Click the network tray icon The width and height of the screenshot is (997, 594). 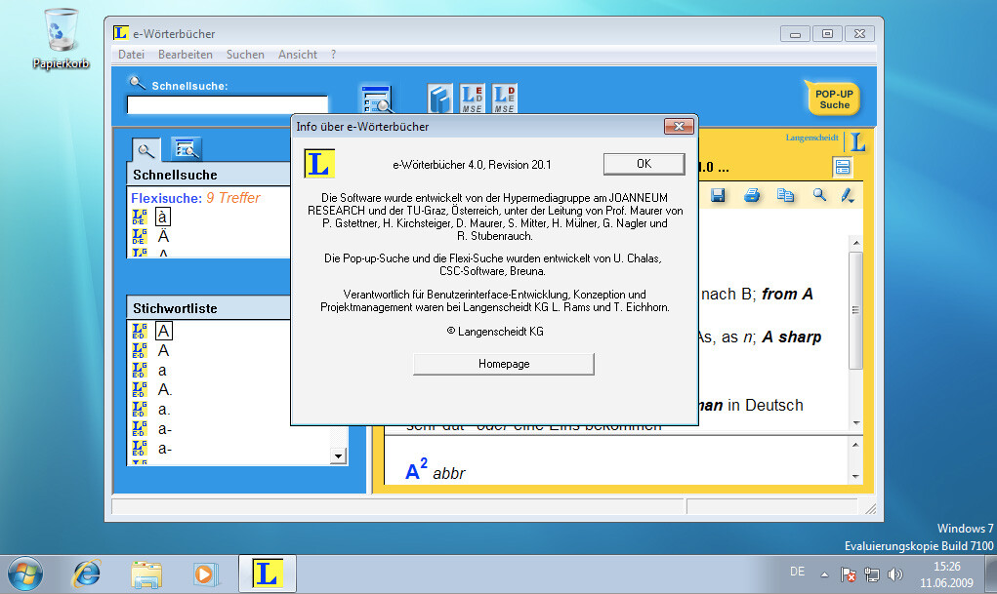pyautogui.click(x=872, y=574)
